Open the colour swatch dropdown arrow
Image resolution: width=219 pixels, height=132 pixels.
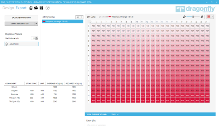click(212, 17)
